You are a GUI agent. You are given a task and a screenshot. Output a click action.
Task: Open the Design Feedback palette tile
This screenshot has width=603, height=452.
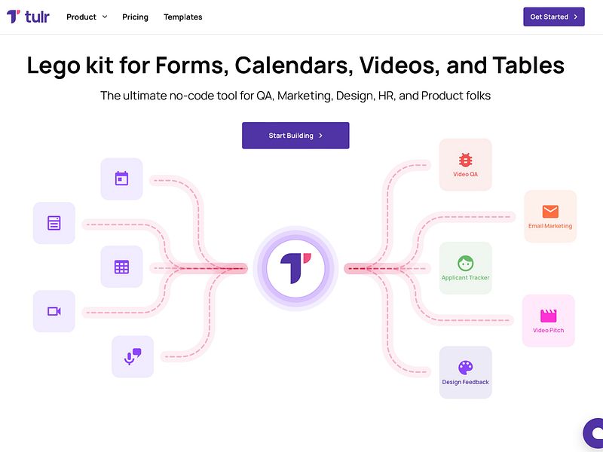point(465,372)
